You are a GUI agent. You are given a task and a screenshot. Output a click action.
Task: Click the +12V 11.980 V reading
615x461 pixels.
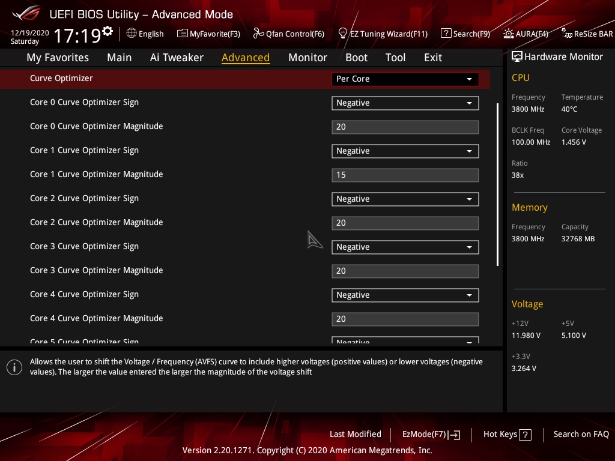(x=526, y=336)
